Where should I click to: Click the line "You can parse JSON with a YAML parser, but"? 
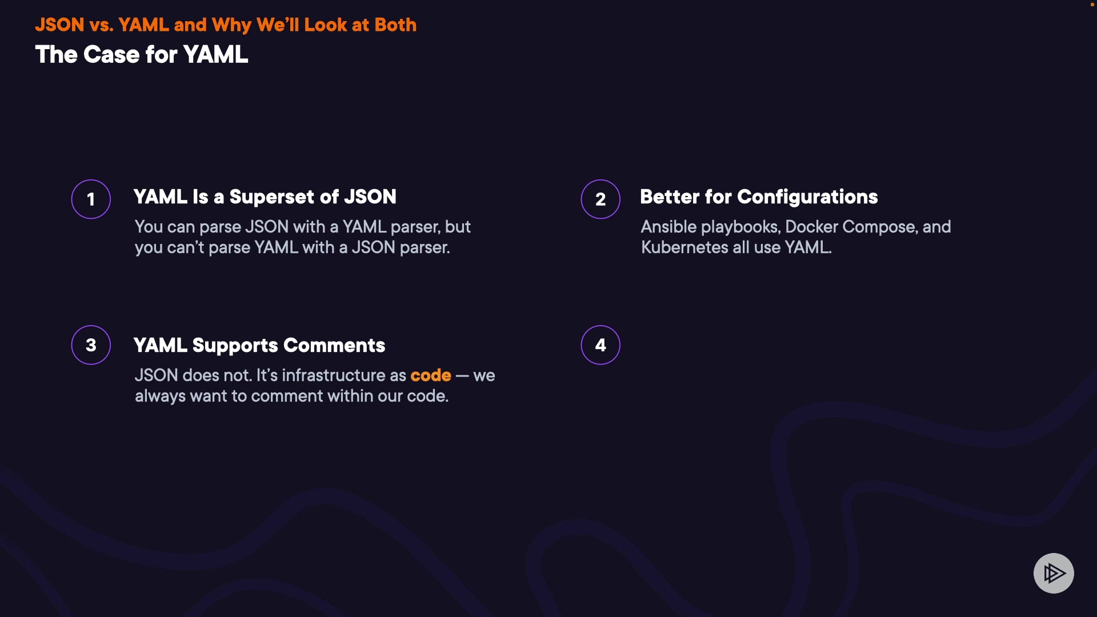(x=303, y=227)
